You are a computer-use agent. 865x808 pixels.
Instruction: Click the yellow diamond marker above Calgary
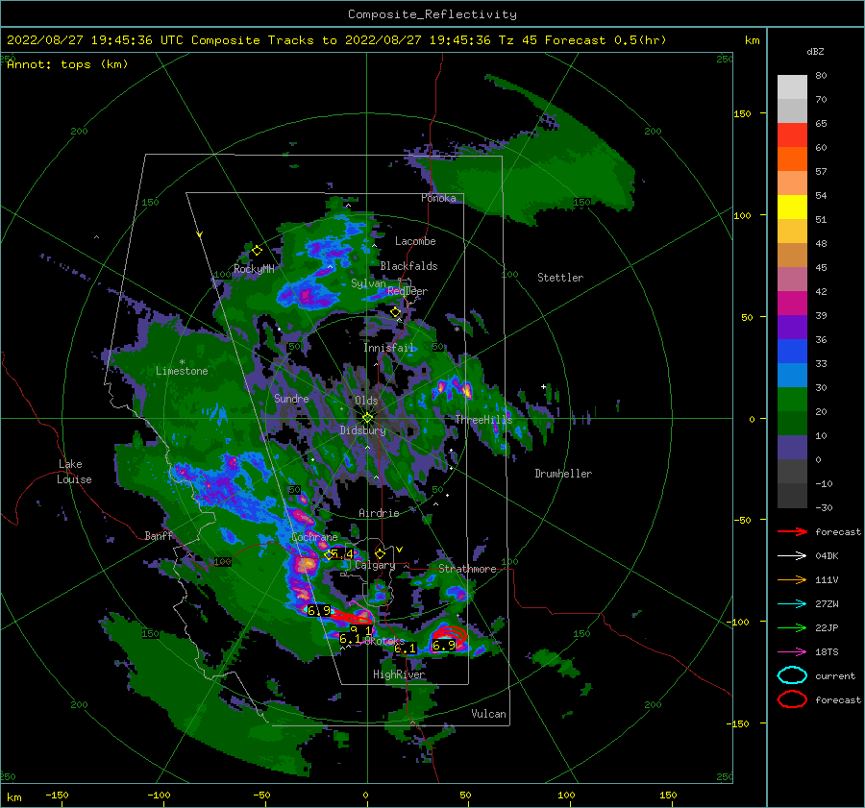380,553
